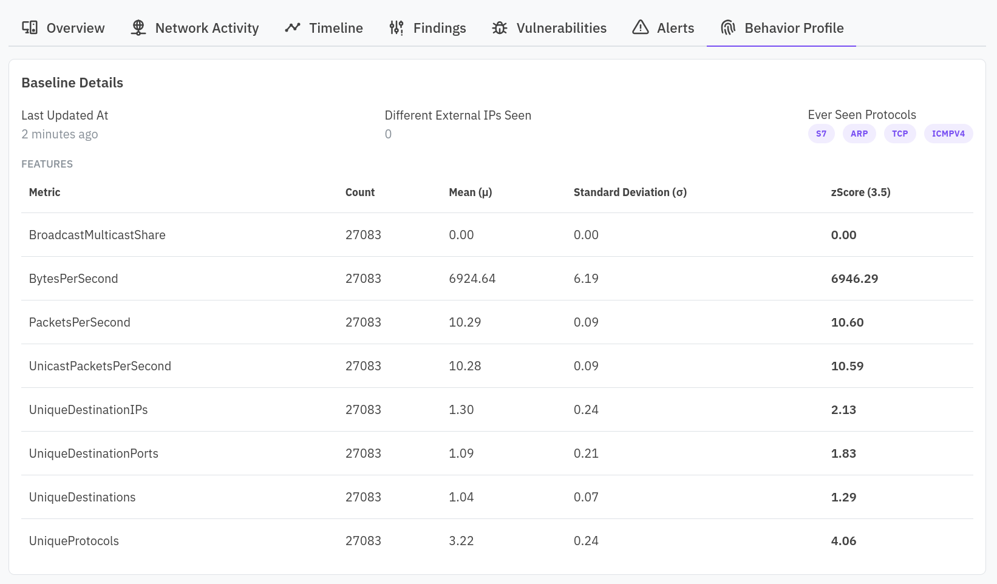997x584 pixels.
Task: Click the Standard Deviation (σ) column header
Action: point(630,192)
